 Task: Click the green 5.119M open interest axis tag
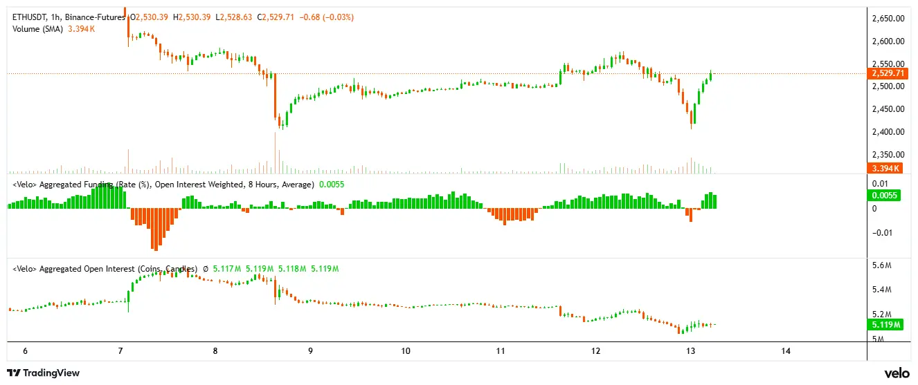tap(887, 324)
